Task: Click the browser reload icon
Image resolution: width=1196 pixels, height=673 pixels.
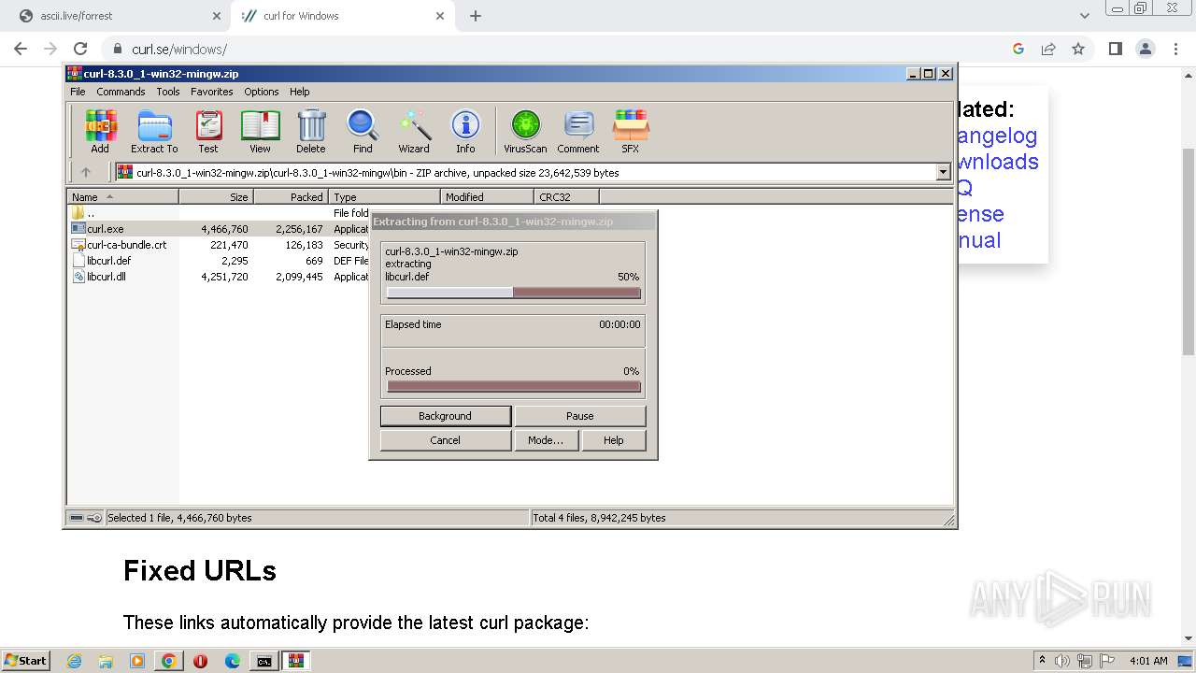Action: [80, 49]
